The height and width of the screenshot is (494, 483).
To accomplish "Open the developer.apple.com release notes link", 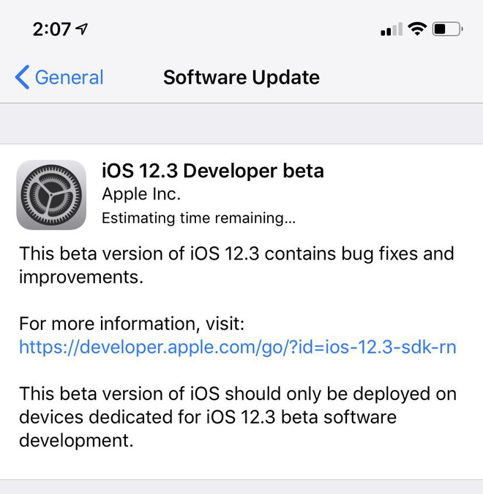I will point(238,347).
